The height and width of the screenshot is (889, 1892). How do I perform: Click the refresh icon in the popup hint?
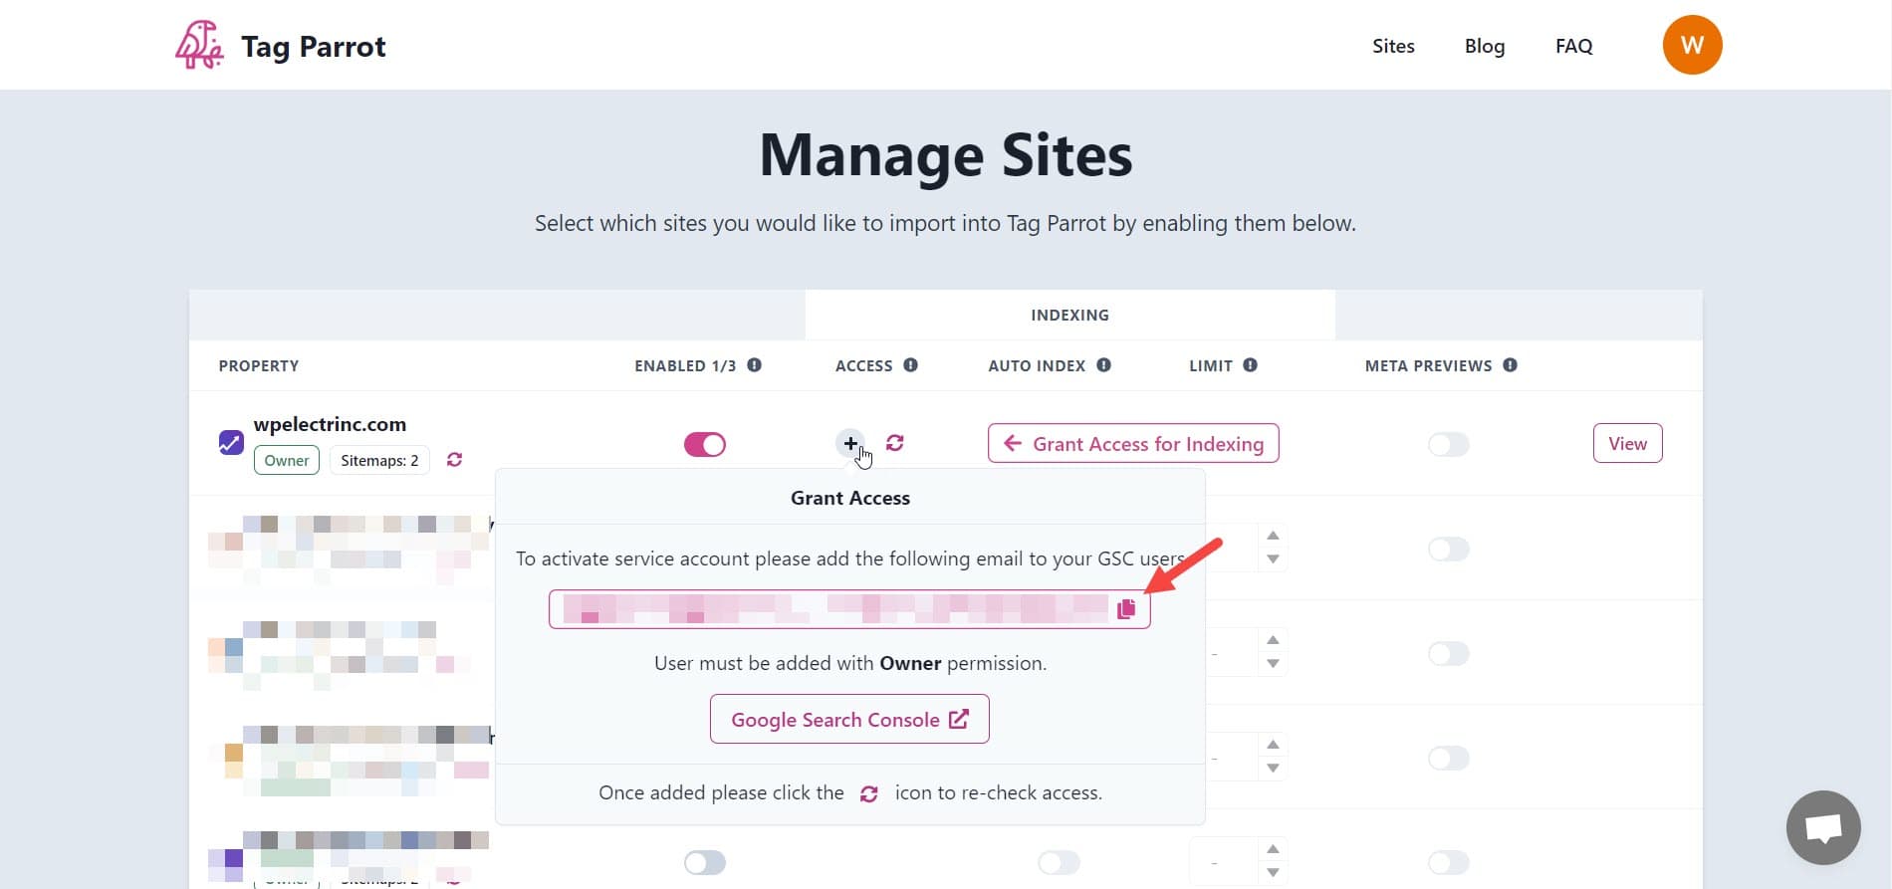[x=869, y=793]
